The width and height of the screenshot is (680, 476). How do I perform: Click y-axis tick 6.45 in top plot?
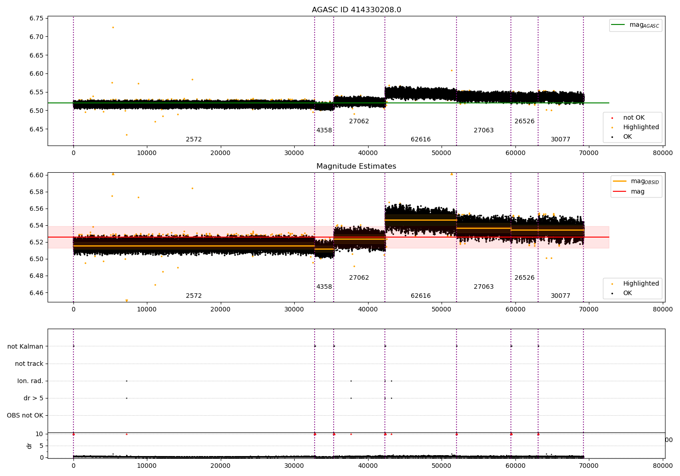click(36, 129)
